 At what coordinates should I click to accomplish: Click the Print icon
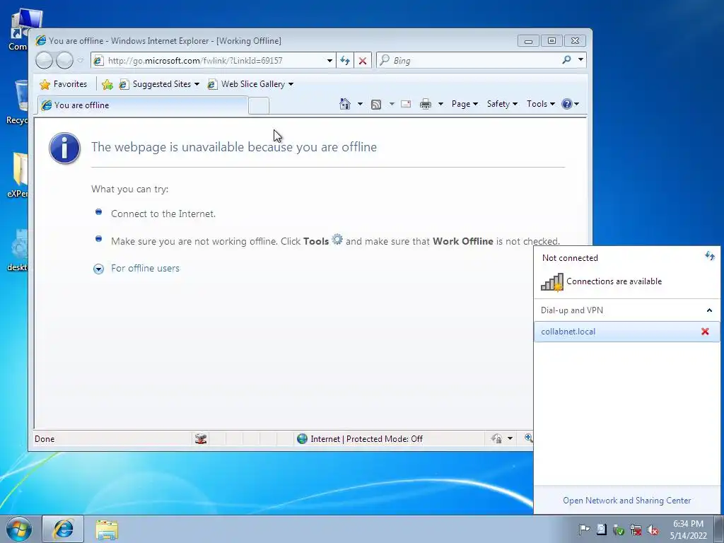click(x=425, y=104)
